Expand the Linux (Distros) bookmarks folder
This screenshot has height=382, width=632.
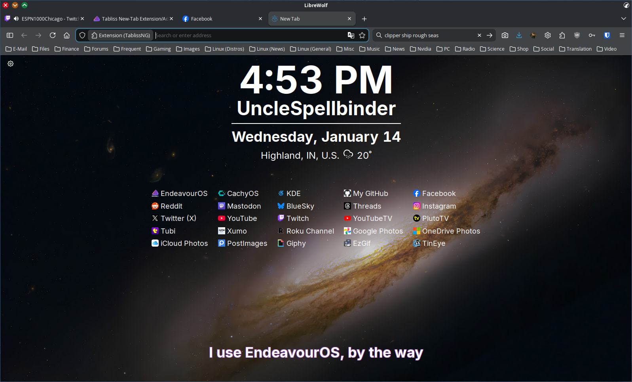pos(224,49)
